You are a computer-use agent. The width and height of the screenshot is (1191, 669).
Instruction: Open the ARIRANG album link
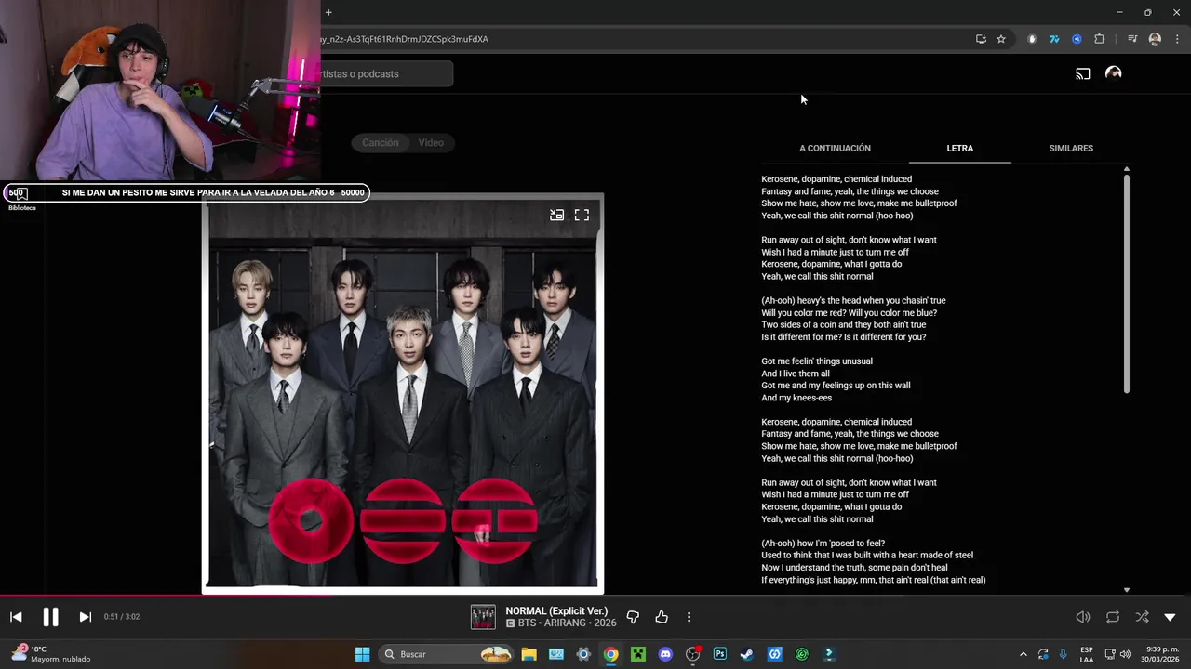[566, 623]
